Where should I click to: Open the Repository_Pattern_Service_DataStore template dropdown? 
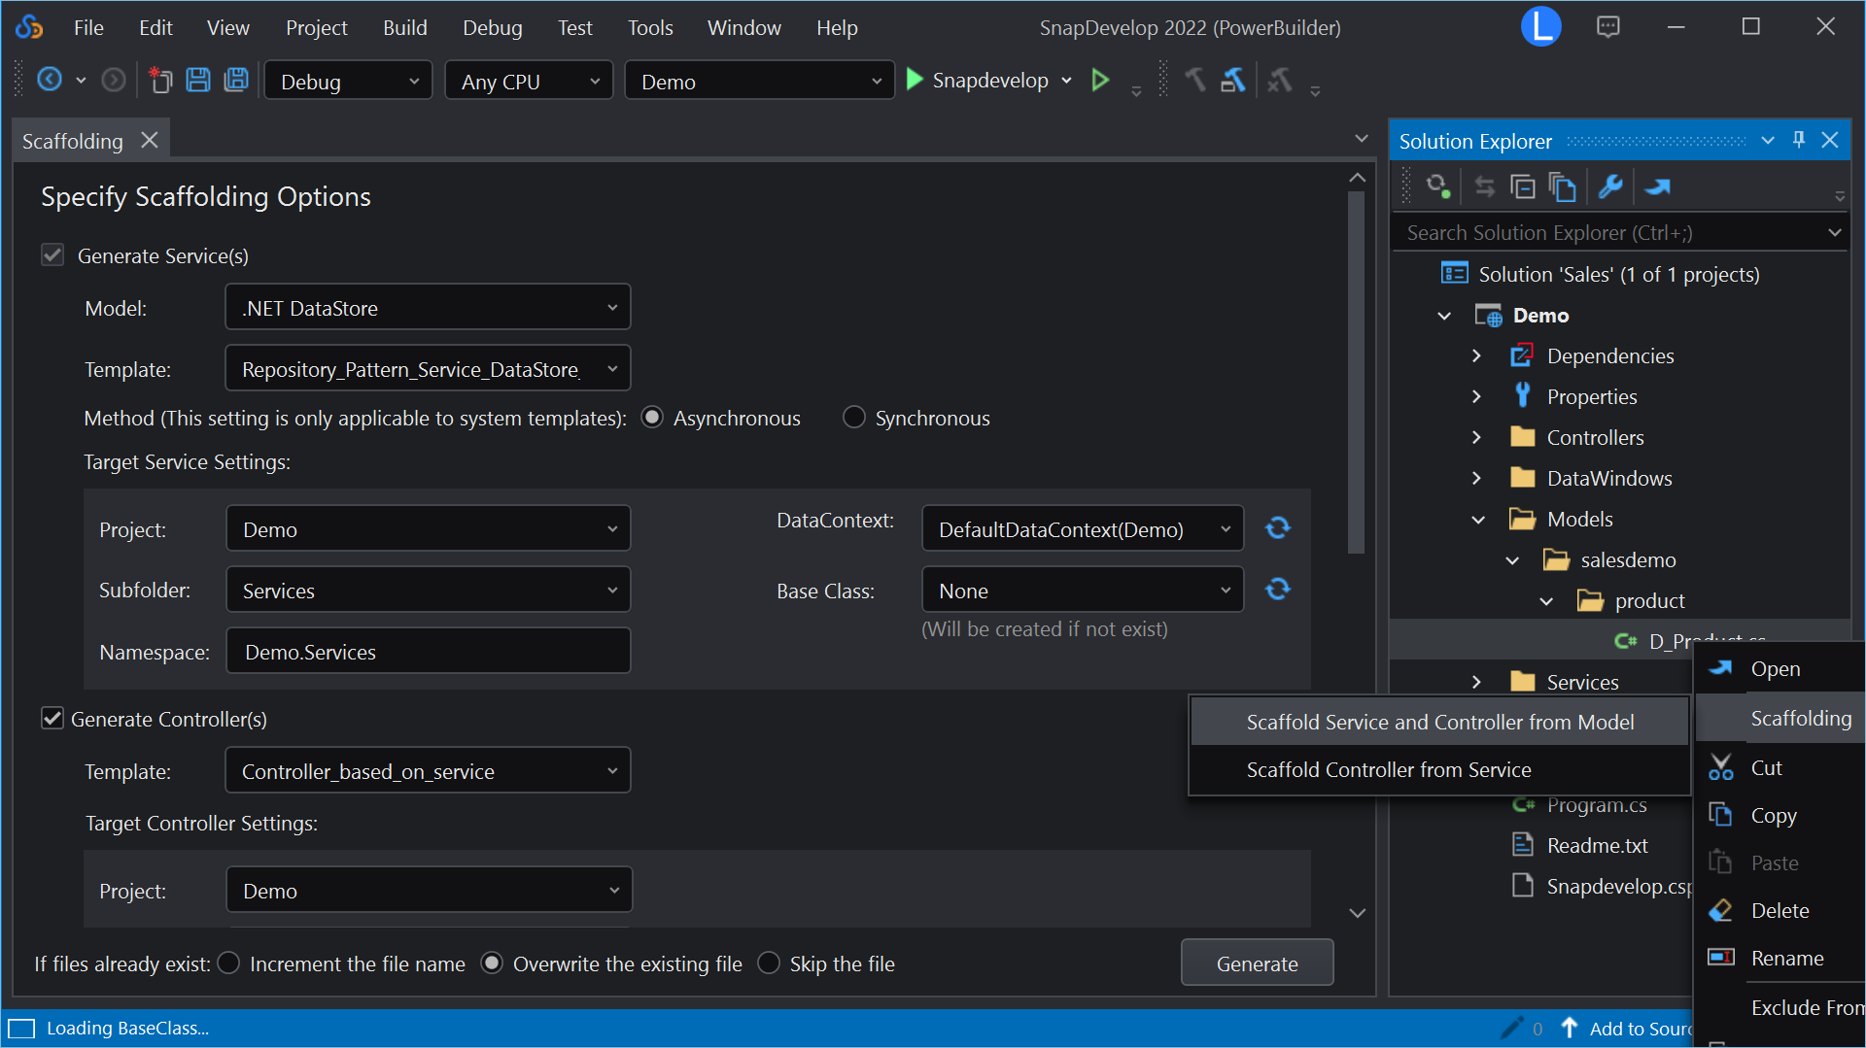tap(428, 368)
